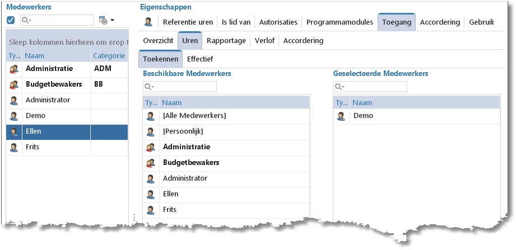This screenshot has height=250, width=516.
Task: Open the person icon tab in Eigenschappen
Action: click(148, 22)
